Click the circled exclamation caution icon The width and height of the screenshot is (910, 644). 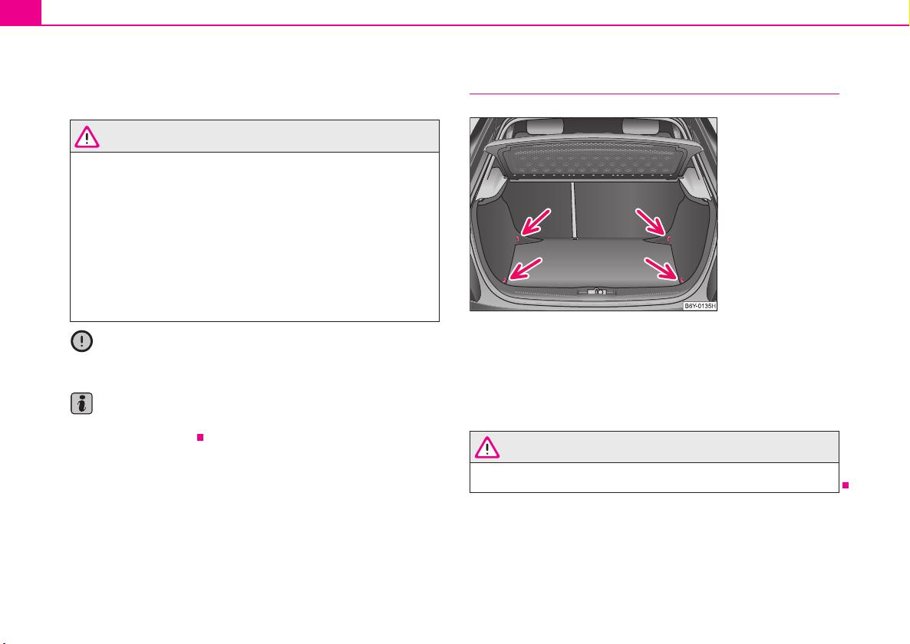[82, 341]
